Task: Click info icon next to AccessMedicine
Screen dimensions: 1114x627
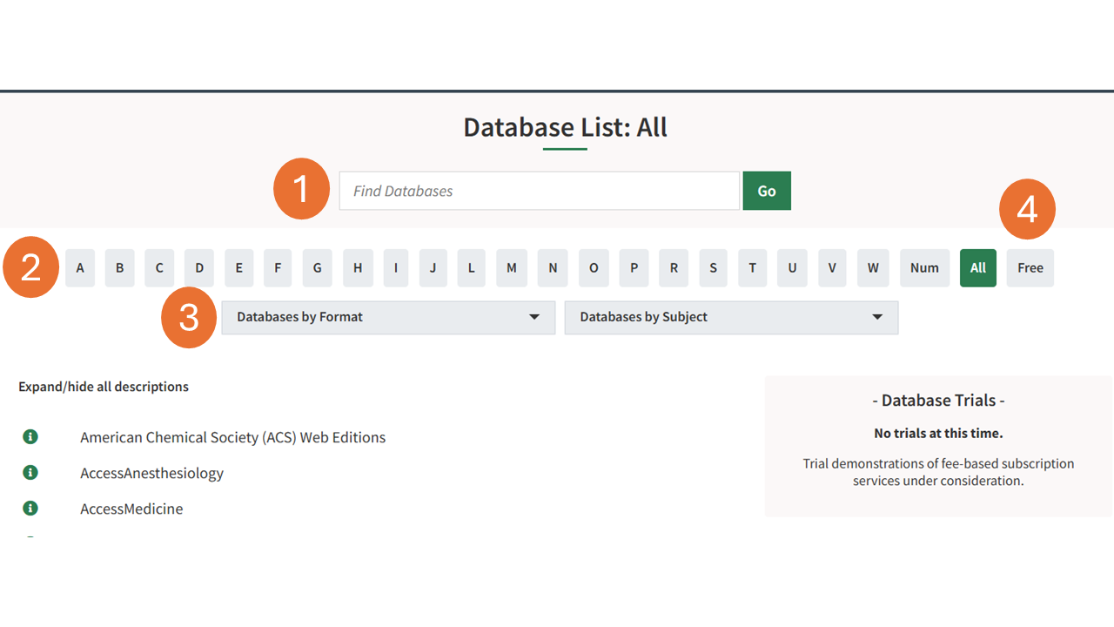Action: pyautogui.click(x=30, y=509)
